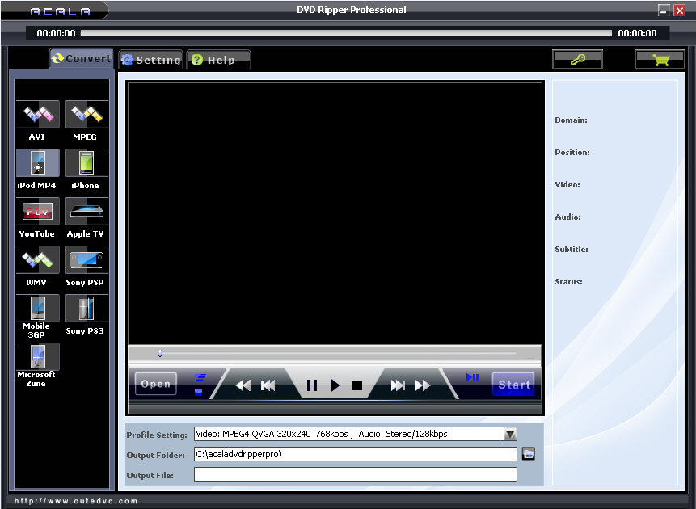Browse for output folder icon
Screen dimensions: 696x509
point(529,454)
